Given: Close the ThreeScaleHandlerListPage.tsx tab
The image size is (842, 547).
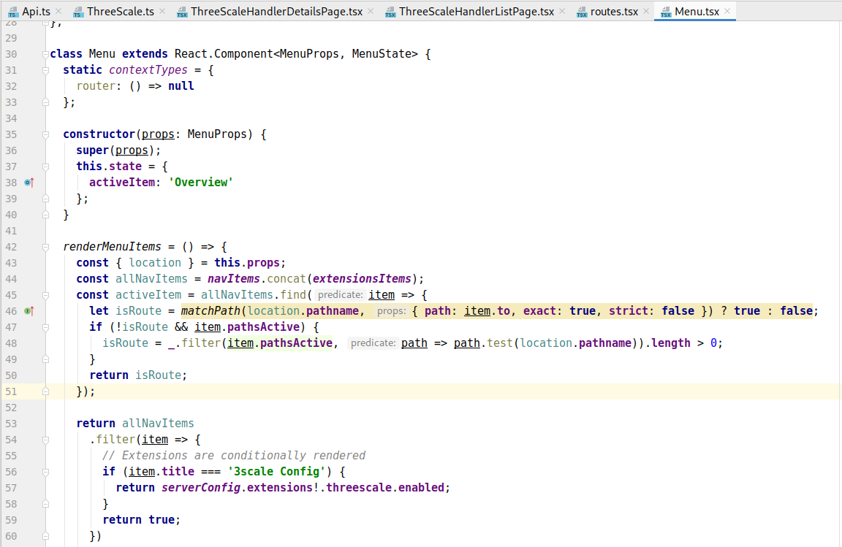Looking at the screenshot, I should tap(562, 11).
